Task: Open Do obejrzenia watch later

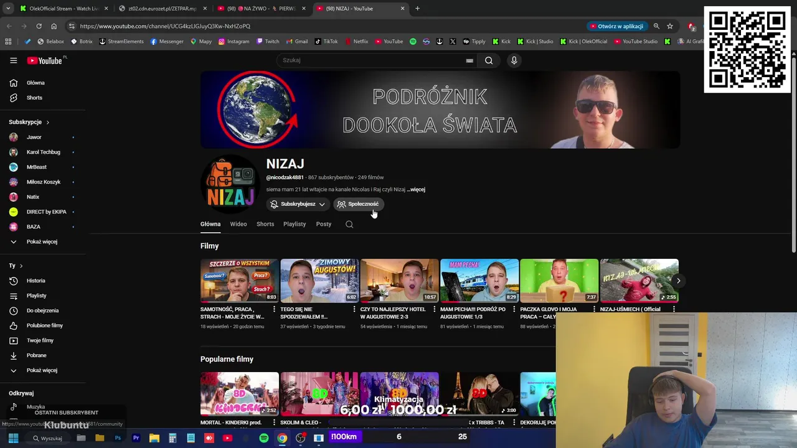Action: coord(42,310)
